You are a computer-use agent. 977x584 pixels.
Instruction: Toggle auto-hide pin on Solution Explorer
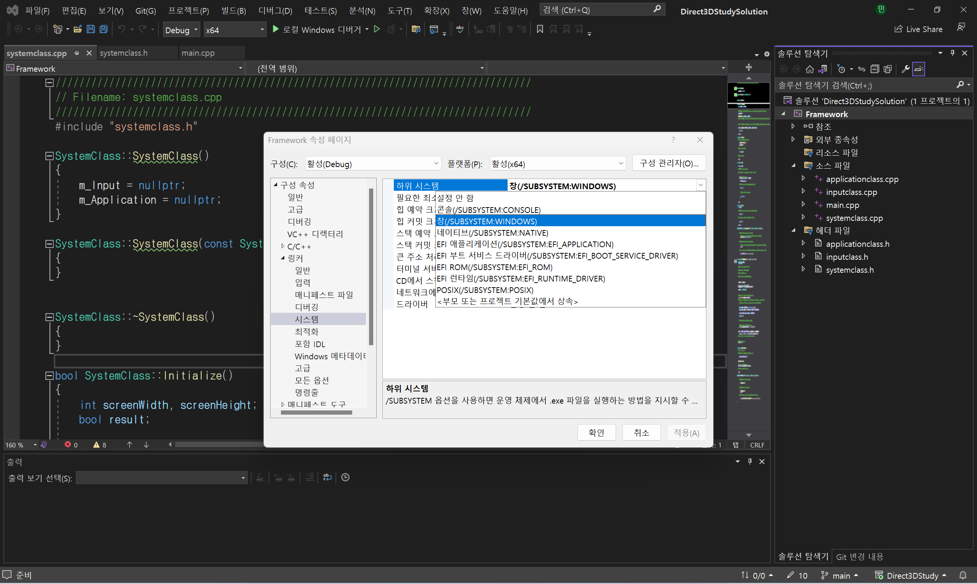(952, 53)
